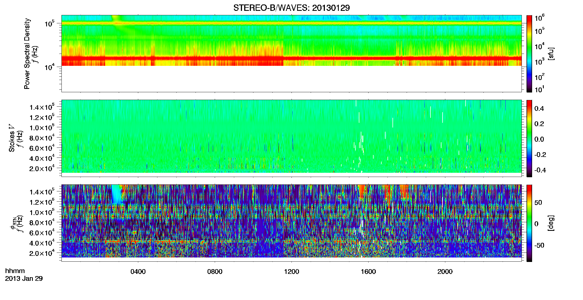Image resolution: width=583 pixels, height=300 pixels.
Task: Click the 2000 time tick label
Action: point(445,272)
